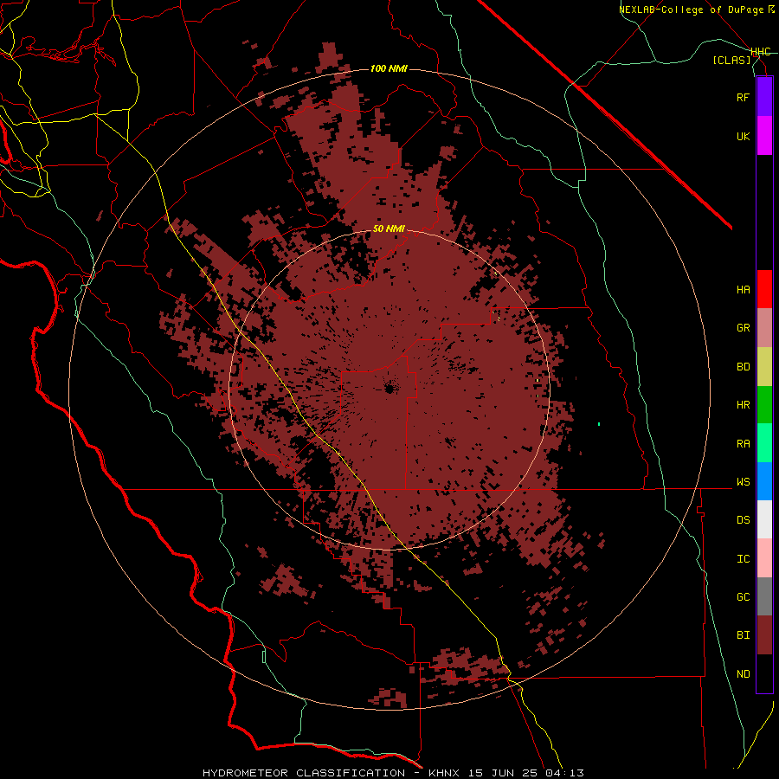Viewport: 779px width, 779px height.
Task: Click the BD legend label
Action: pos(743,367)
